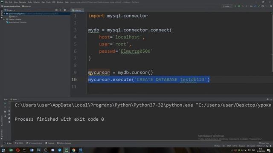The image size is (273, 153).
Task: Click Debug bug icon in top toolbar
Action: [239, 6]
